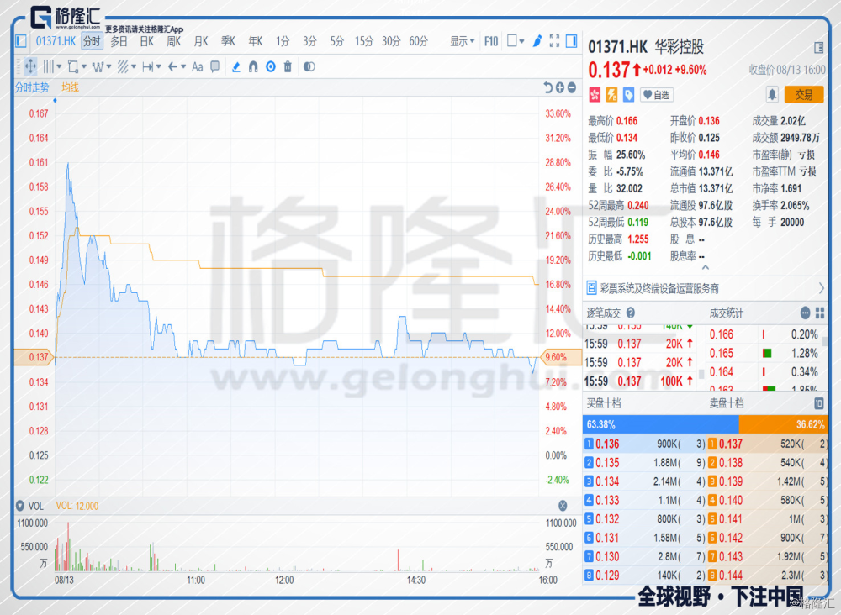Select the 30分 chart interval
Screen dimensions: 841x615
coord(391,40)
